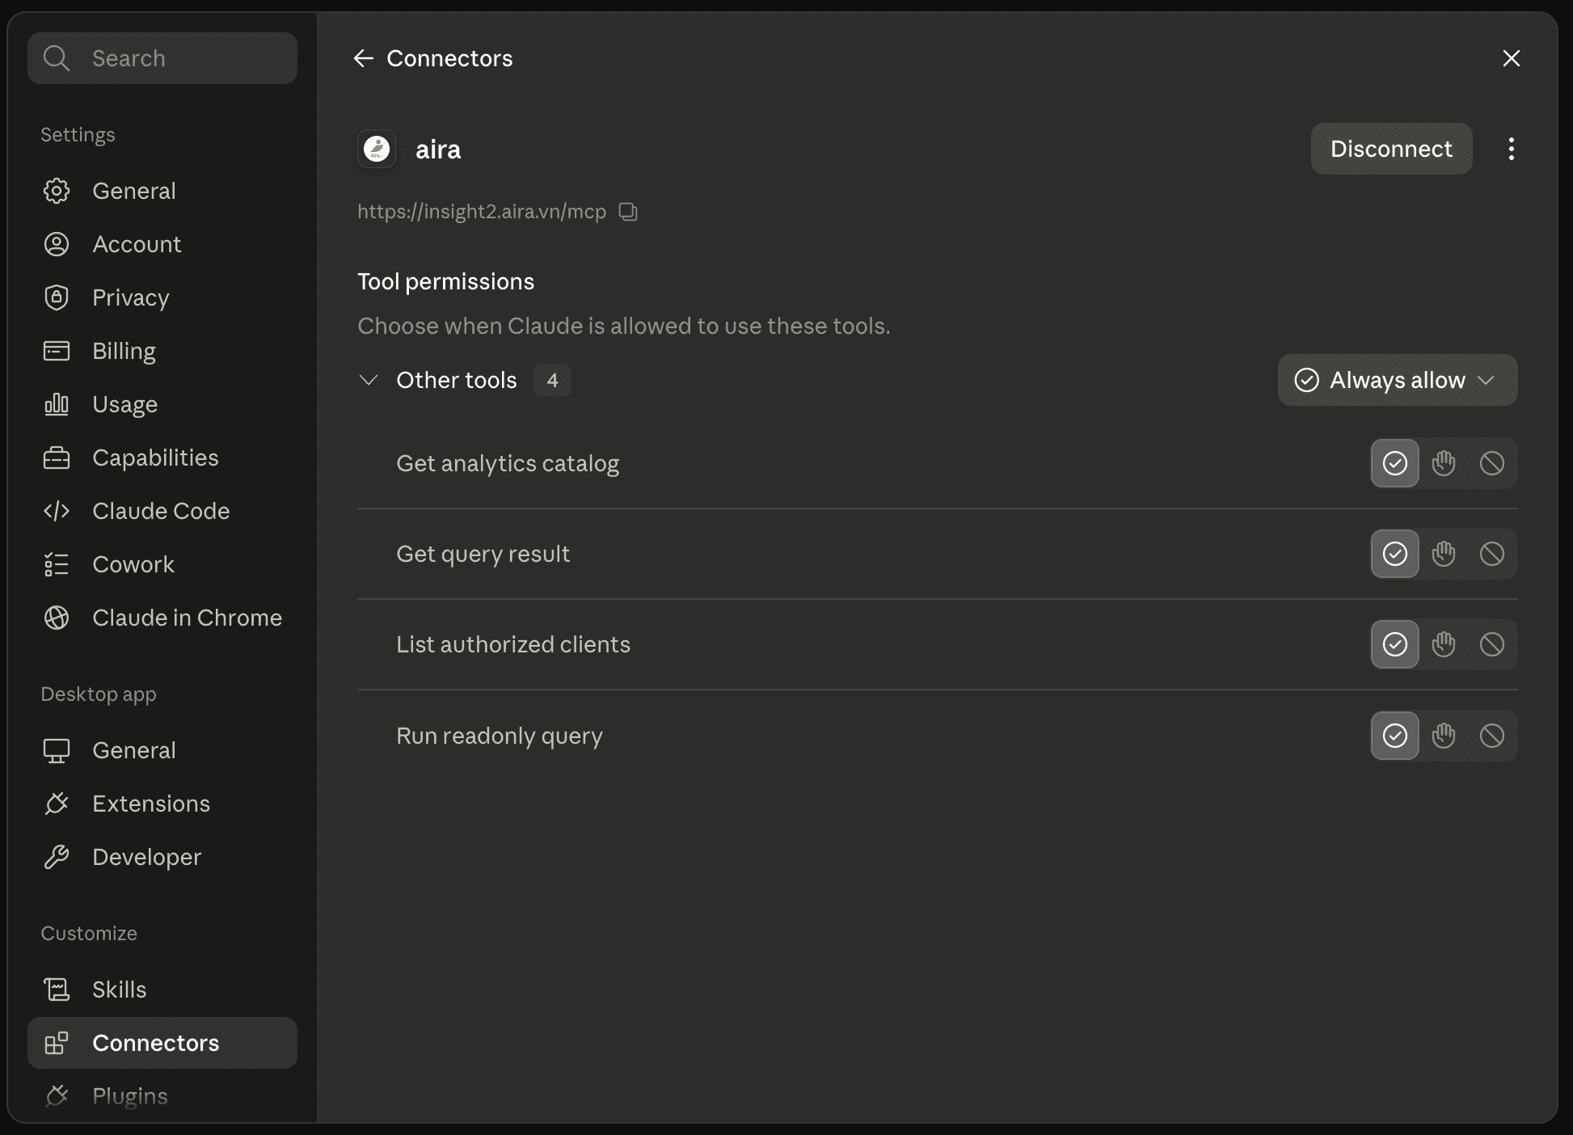The width and height of the screenshot is (1573, 1135).
Task: Close the settings dialog
Action: tap(1511, 58)
